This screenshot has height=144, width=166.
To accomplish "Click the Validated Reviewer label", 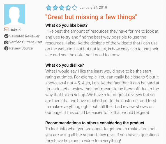I will pyautogui.click(x=24, y=36).
